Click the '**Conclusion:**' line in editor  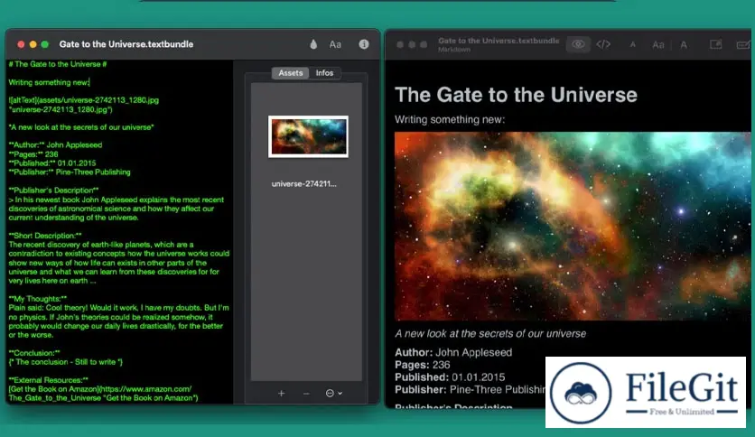pyautogui.click(x=34, y=353)
